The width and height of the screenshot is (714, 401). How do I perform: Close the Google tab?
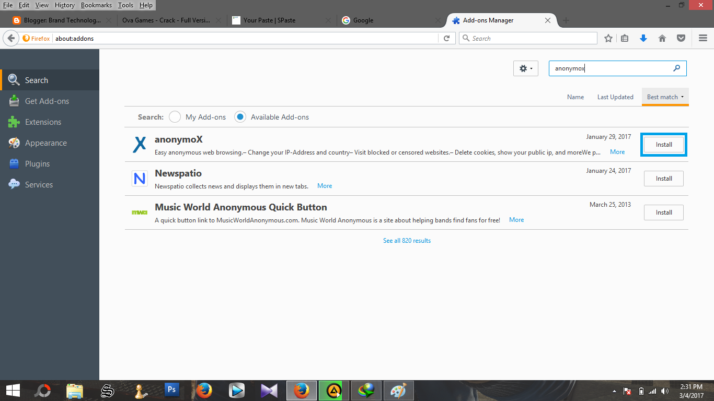coord(438,20)
